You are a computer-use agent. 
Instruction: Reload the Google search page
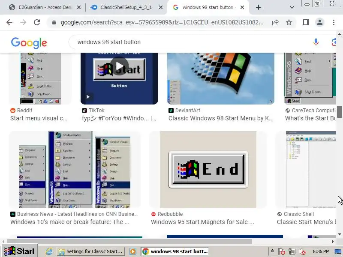[37, 22]
